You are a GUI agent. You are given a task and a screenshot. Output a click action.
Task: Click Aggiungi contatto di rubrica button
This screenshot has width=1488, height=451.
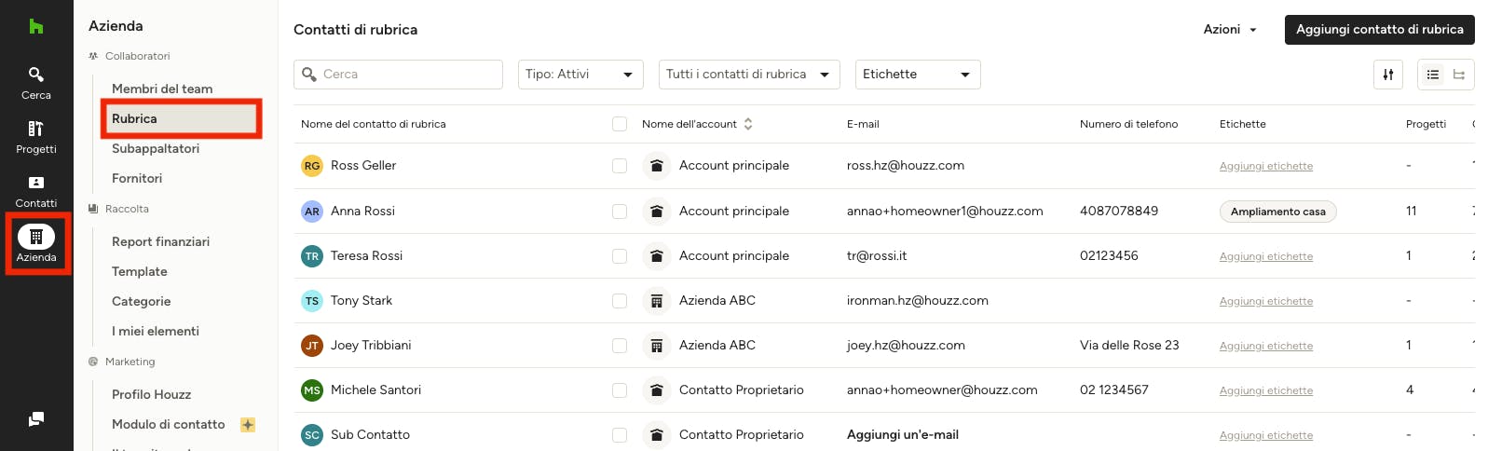[1380, 30]
